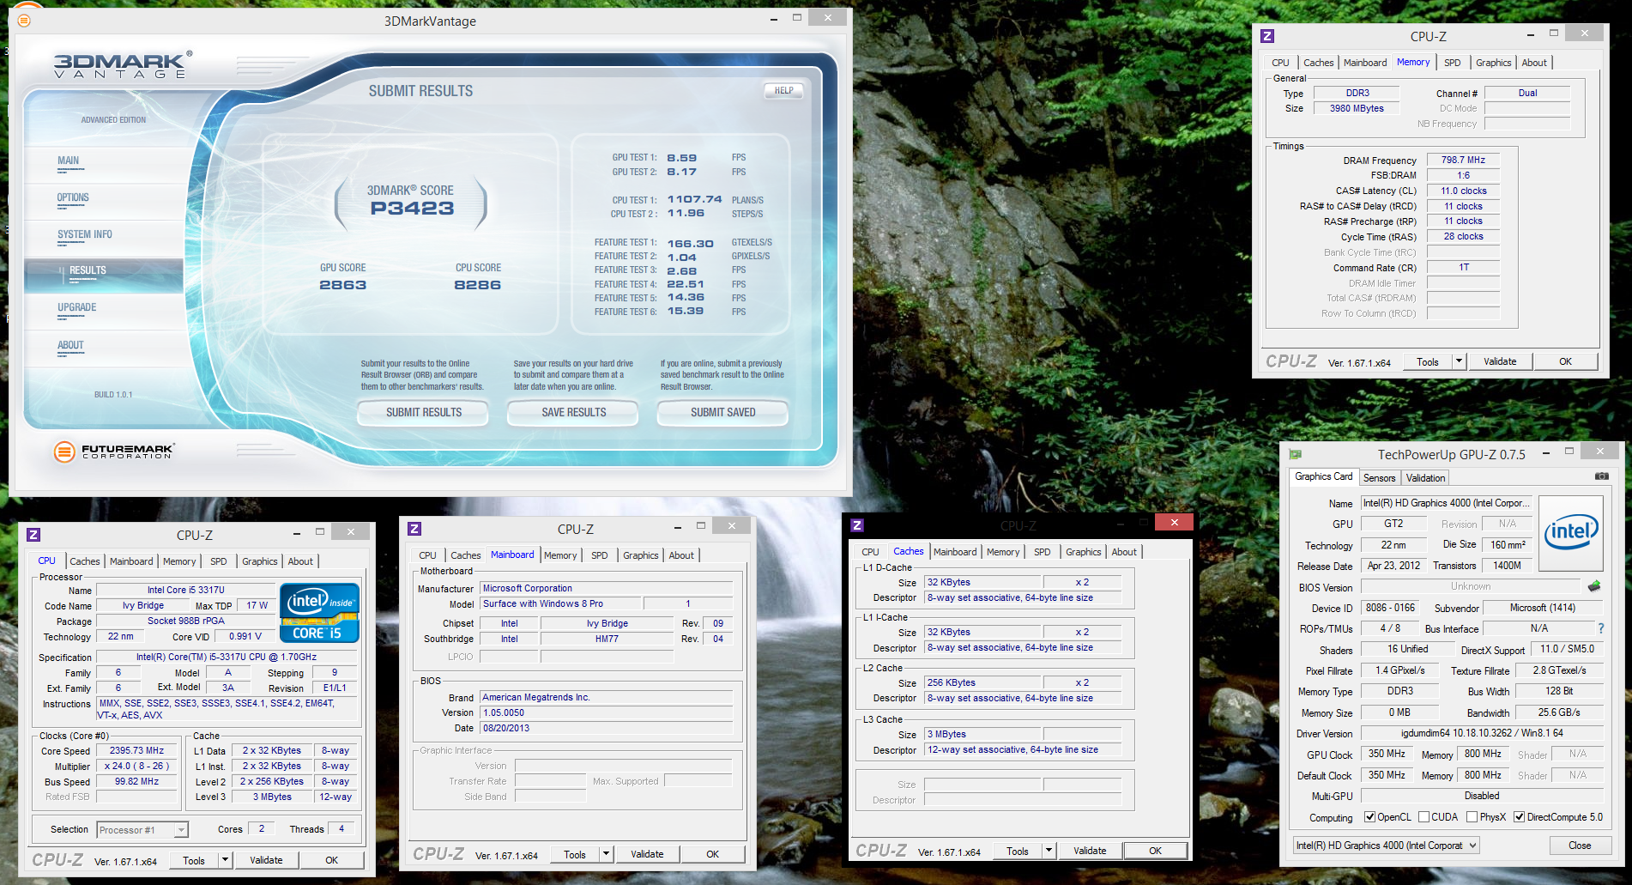1632x885 pixels.
Task: Open the Graphics tab in CPU-Z processor window
Action: tap(260, 561)
